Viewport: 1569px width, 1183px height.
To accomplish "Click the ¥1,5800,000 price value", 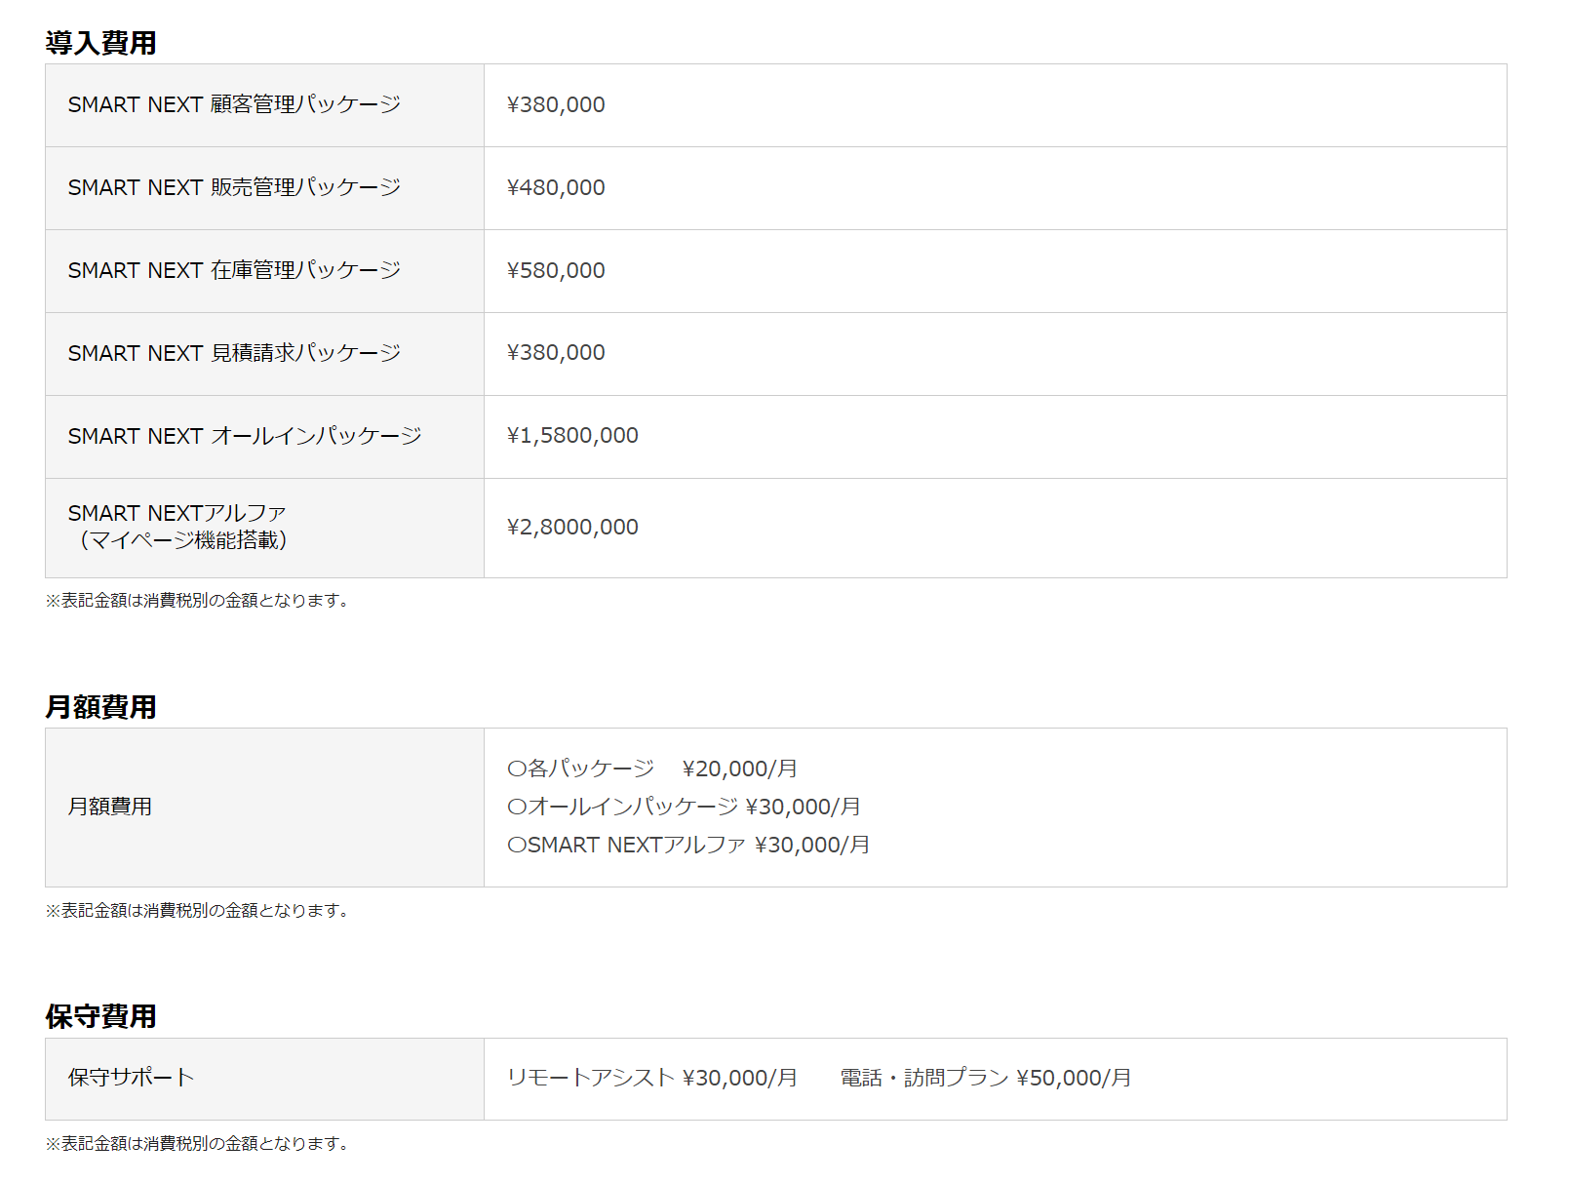I will [572, 435].
